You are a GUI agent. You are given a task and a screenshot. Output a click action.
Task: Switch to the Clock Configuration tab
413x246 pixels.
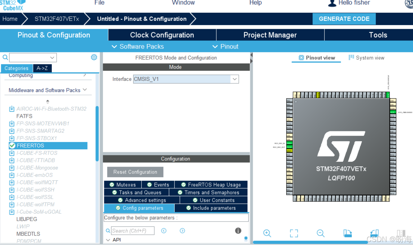pos(162,35)
